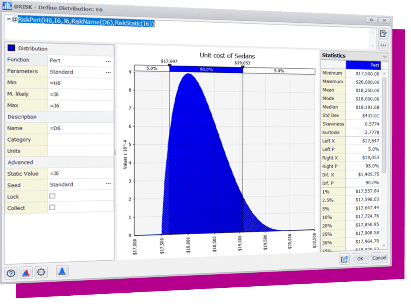Open the Seed Standard ellipsis selector

[x=108, y=184]
